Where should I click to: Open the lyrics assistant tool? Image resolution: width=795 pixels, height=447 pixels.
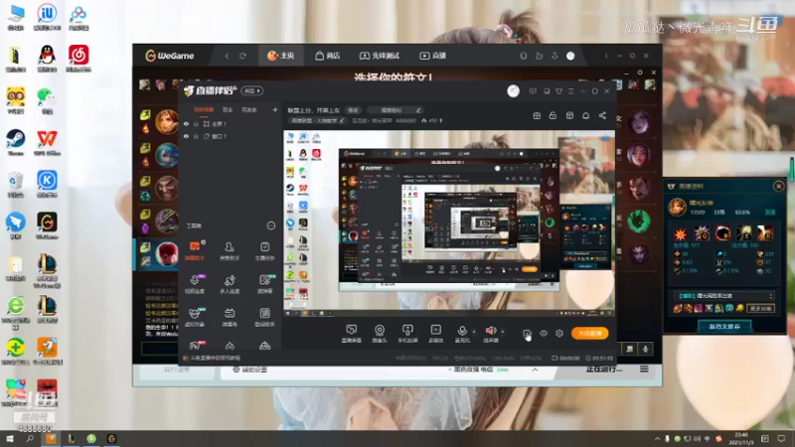264,317
